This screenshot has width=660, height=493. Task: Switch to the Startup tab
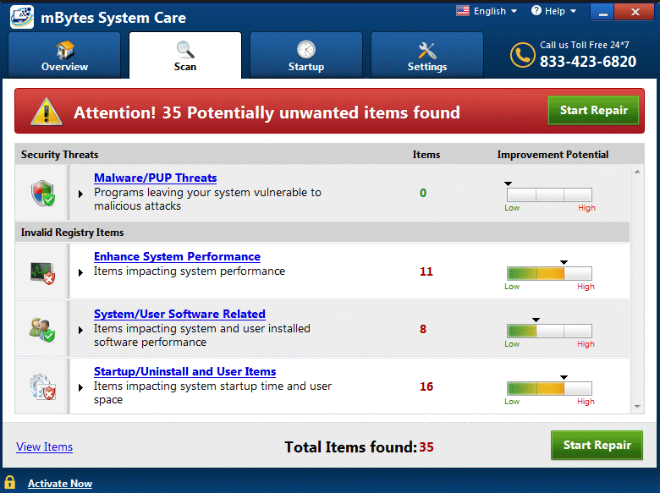click(x=305, y=57)
